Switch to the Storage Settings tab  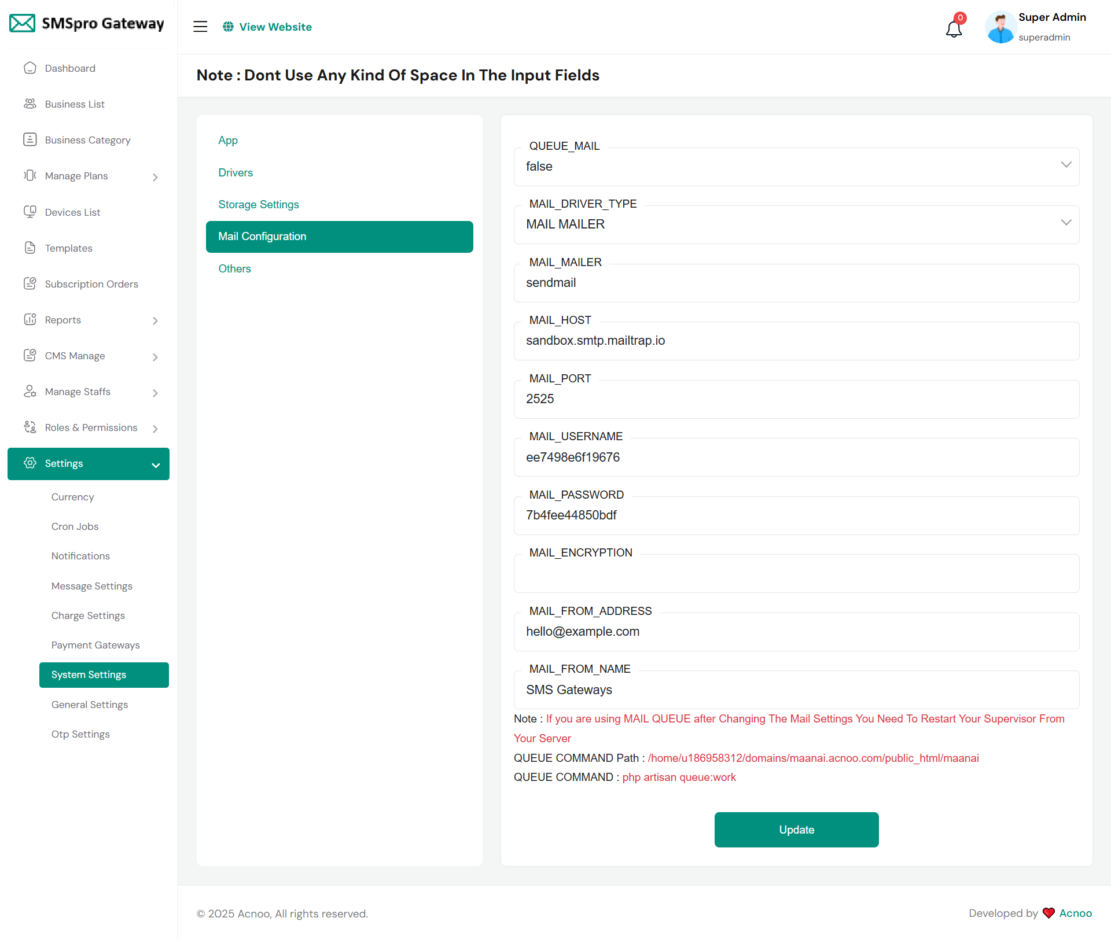(x=259, y=205)
